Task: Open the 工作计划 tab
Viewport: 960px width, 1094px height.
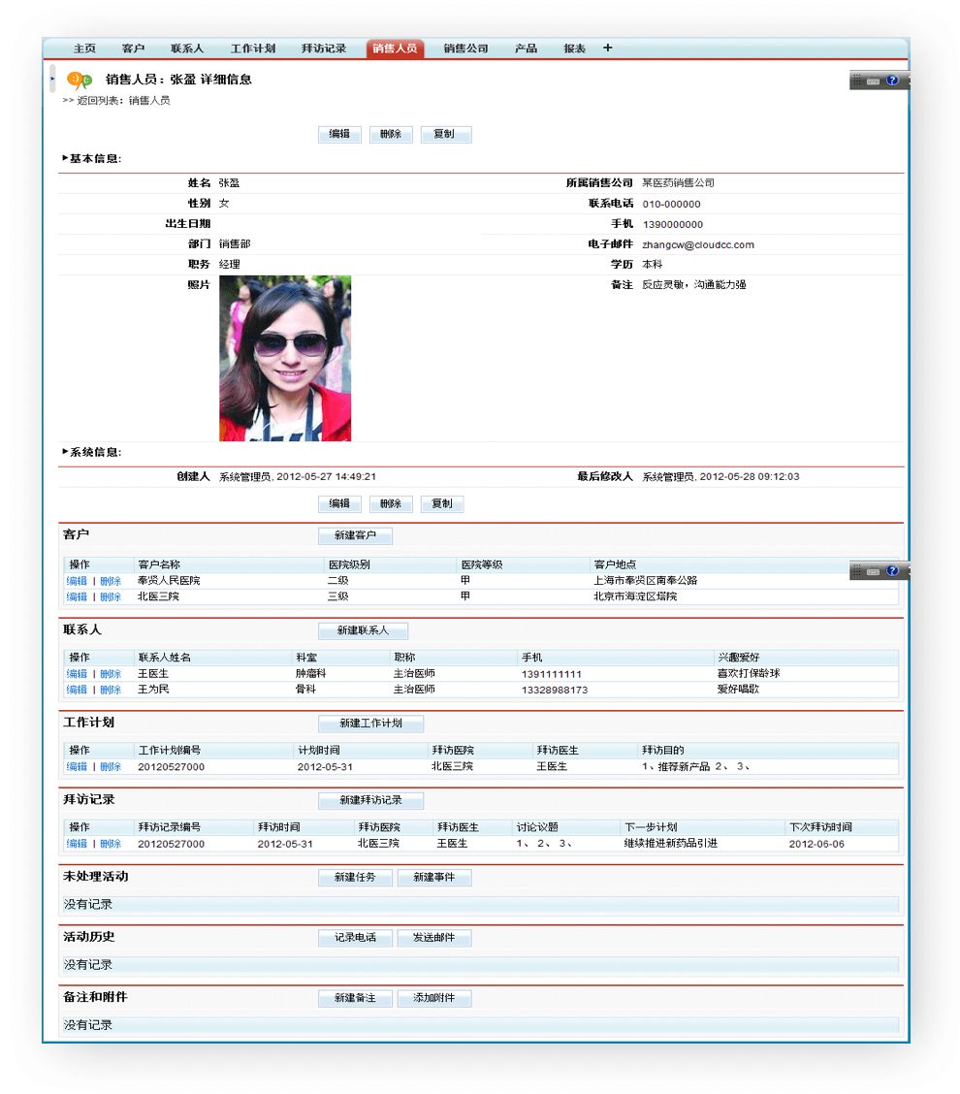Action: [253, 48]
